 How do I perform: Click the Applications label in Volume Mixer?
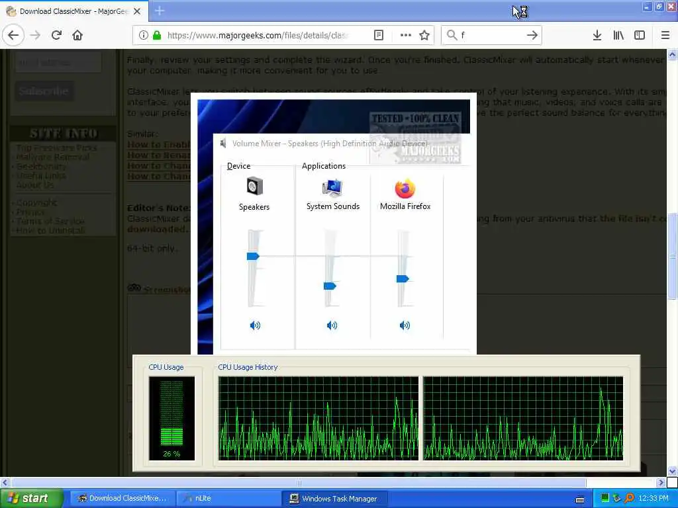coord(324,166)
